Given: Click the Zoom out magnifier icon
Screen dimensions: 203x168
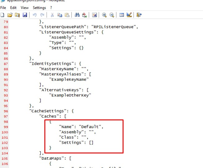Looking at the screenshot, I should point(112,15).
